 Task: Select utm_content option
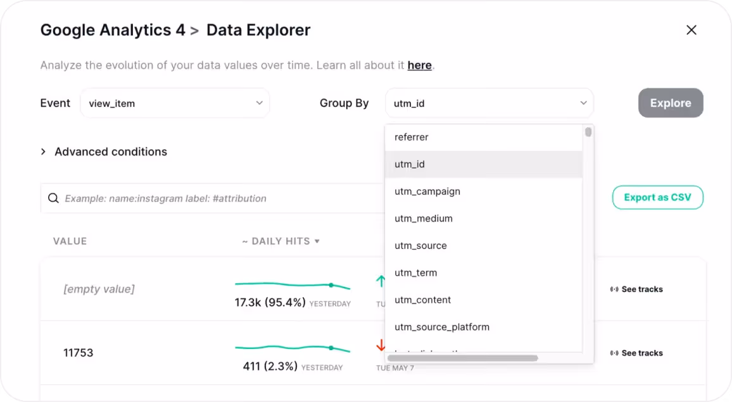[x=484, y=300]
